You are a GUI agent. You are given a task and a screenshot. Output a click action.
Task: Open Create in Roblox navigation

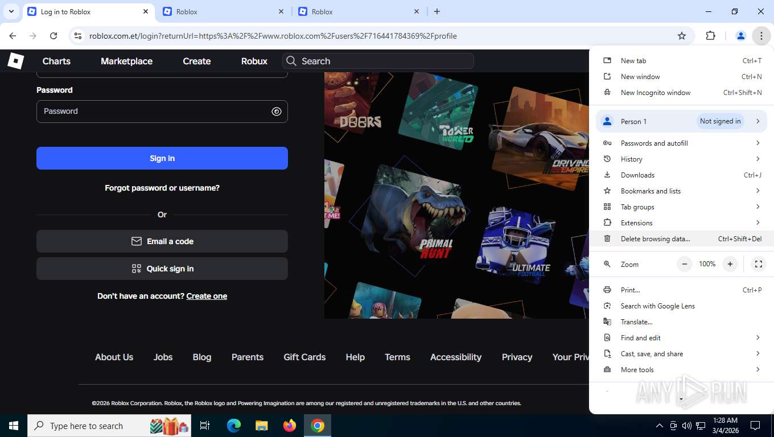(x=197, y=61)
